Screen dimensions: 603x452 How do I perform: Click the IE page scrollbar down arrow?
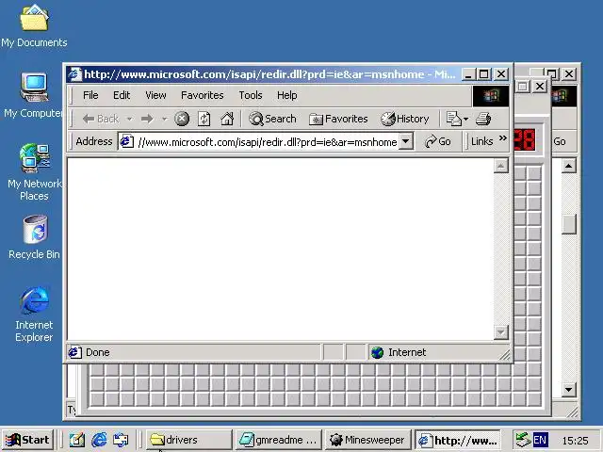[500, 331]
